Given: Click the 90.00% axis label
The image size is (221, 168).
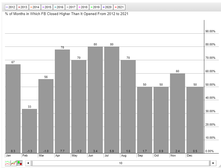Looking at the screenshot, I should pyautogui.click(x=210, y=31).
